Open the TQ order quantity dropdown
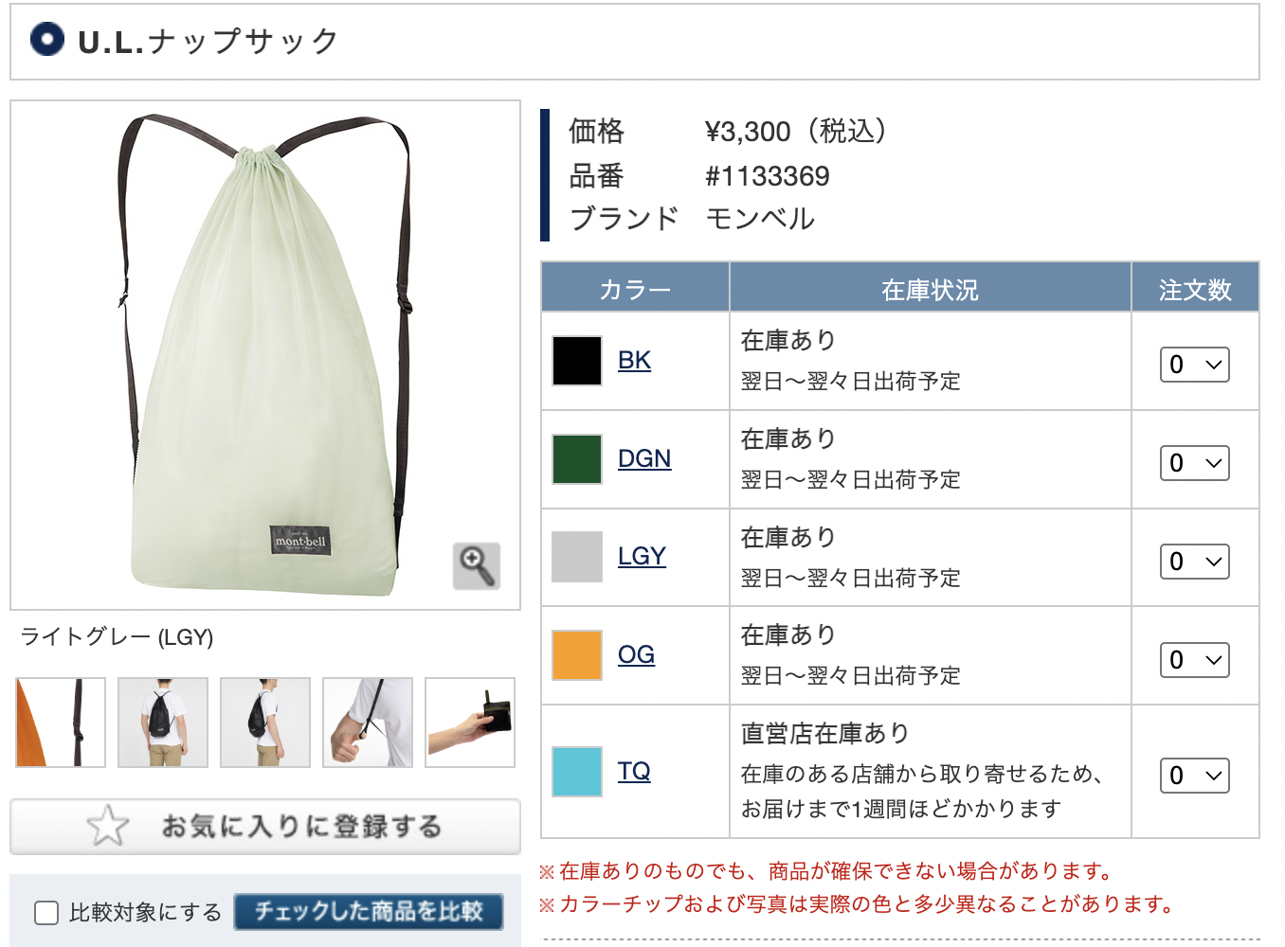 pos(1195,776)
